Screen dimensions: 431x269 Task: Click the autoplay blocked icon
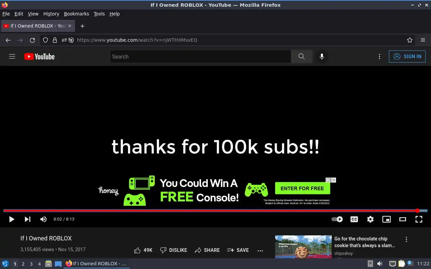(x=71, y=40)
